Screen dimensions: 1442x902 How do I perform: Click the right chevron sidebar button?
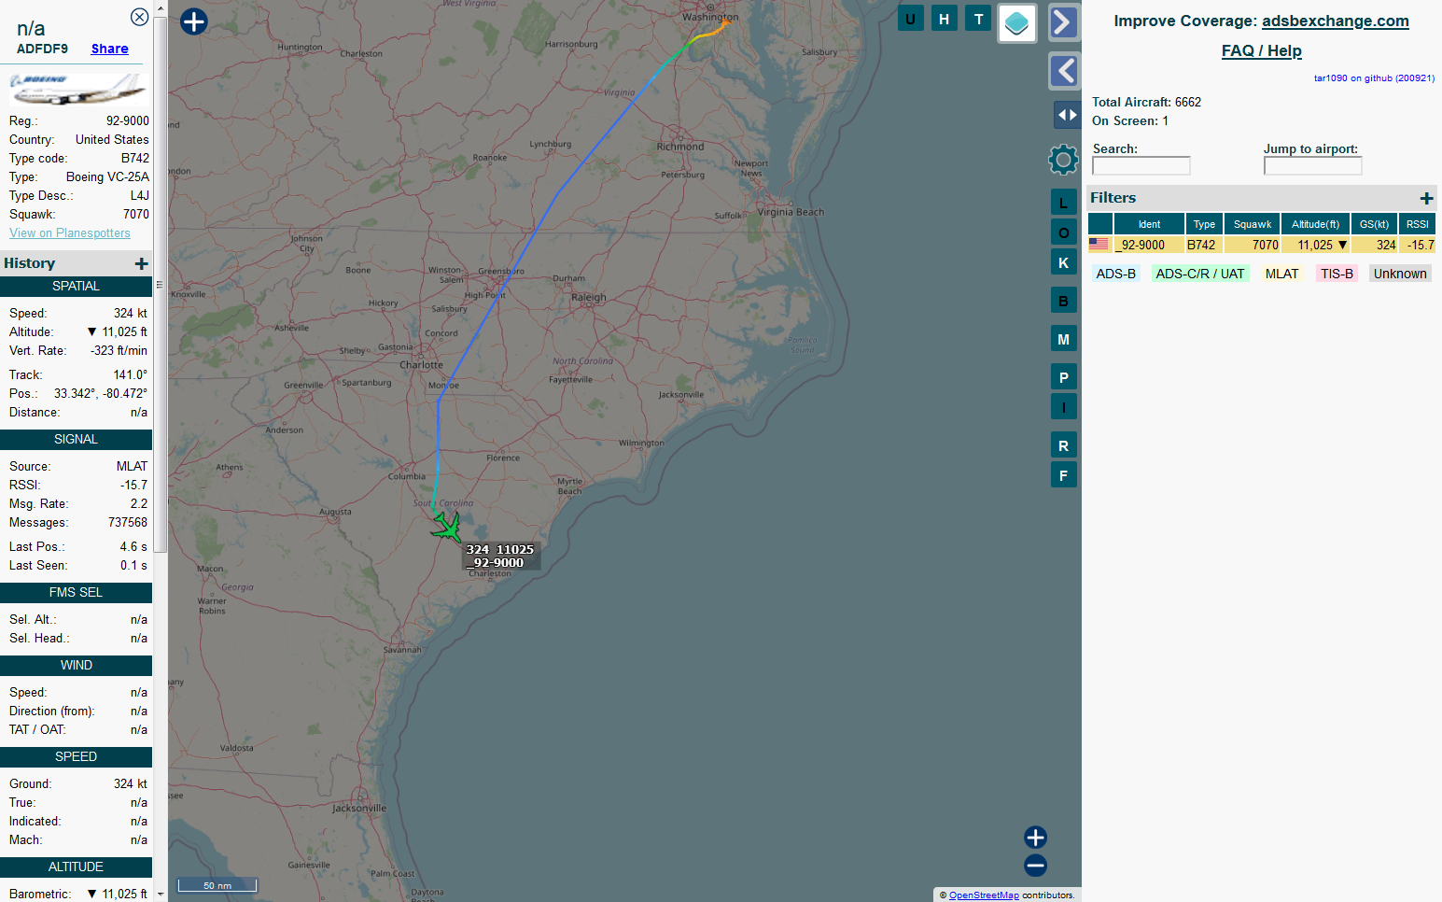coord(1064,22)
